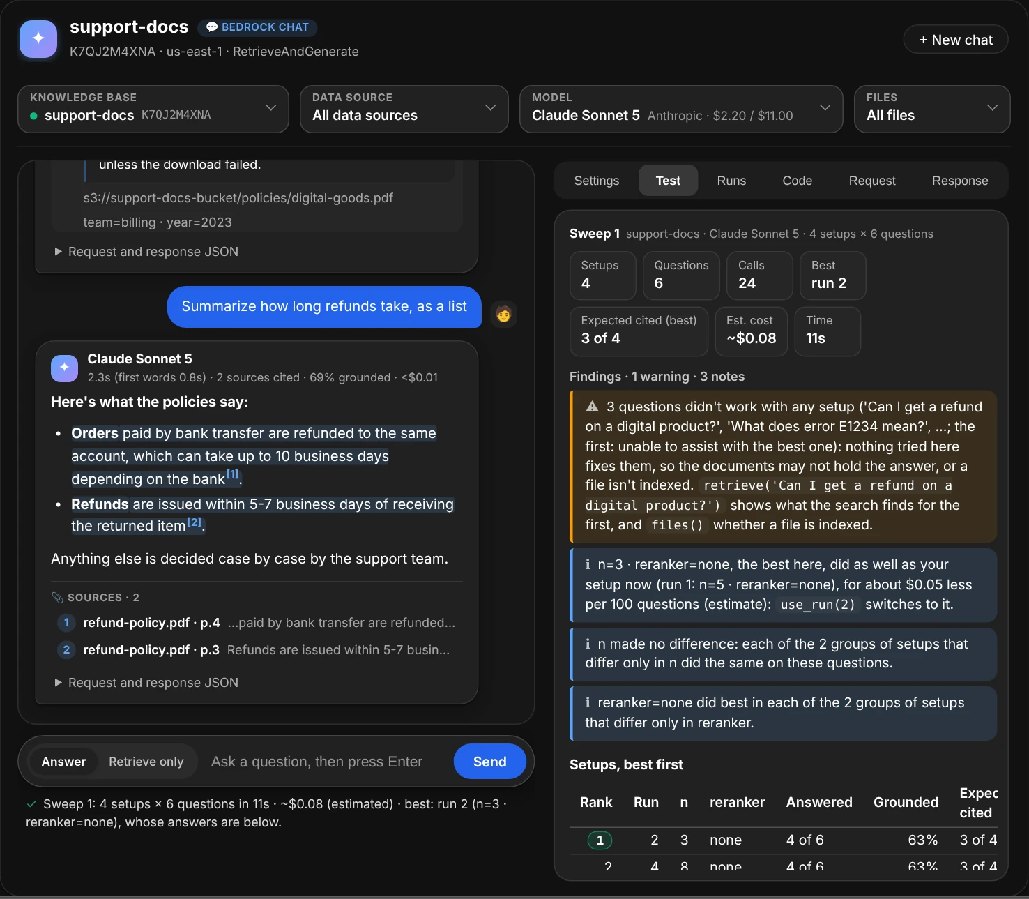Click the 'Expected cited (best) 3 of 4' card

(639, 331)
